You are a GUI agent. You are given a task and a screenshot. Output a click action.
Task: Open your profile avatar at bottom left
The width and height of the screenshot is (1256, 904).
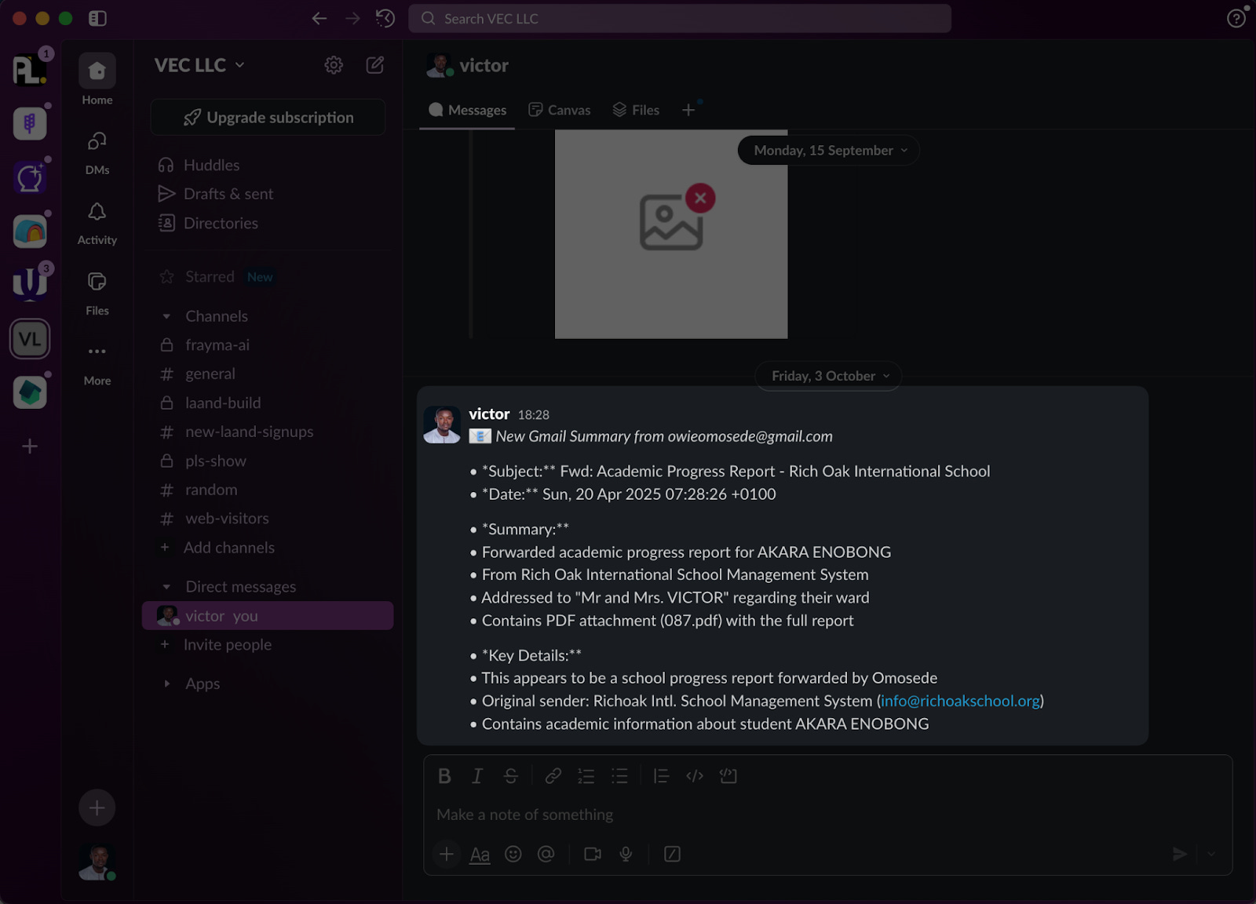(97, 862)
